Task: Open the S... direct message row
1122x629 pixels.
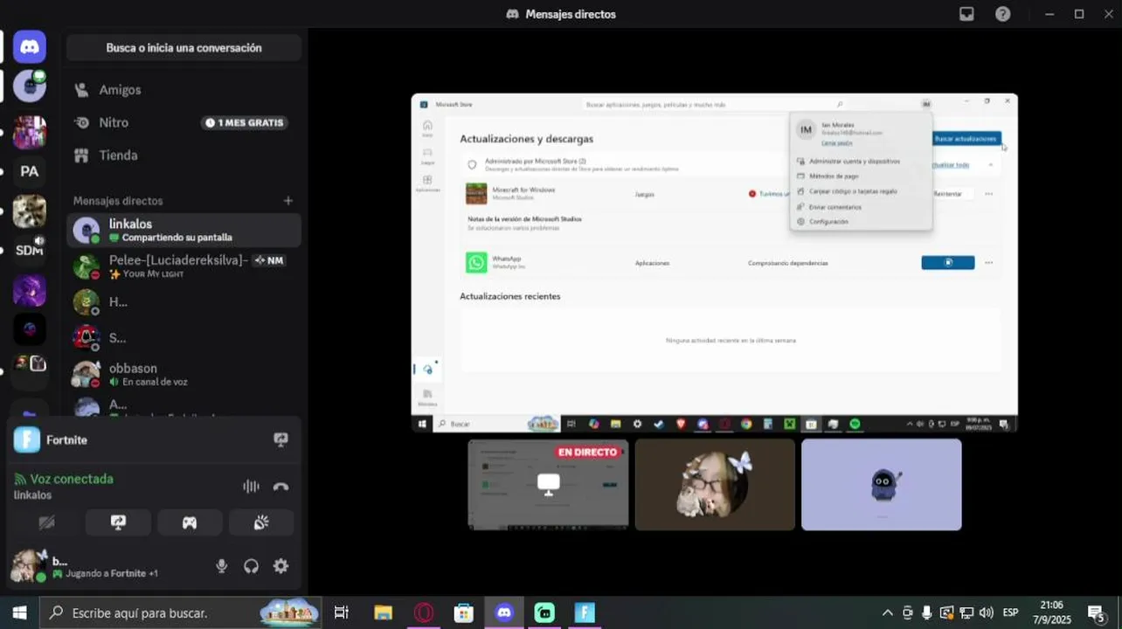Action: pos(184,338)
